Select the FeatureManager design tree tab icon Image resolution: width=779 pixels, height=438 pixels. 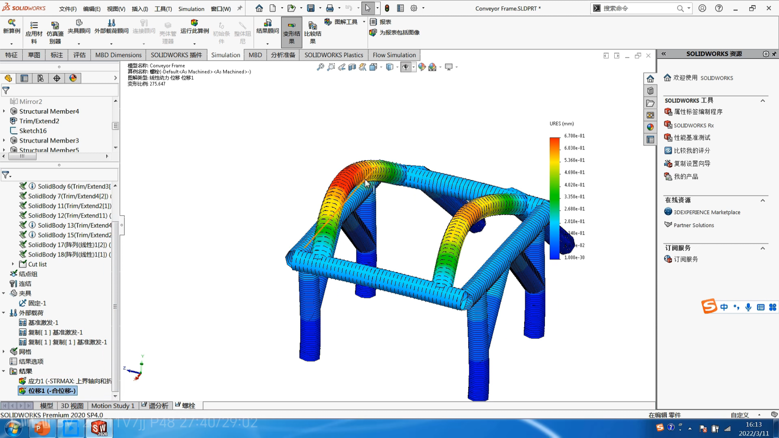8,78
